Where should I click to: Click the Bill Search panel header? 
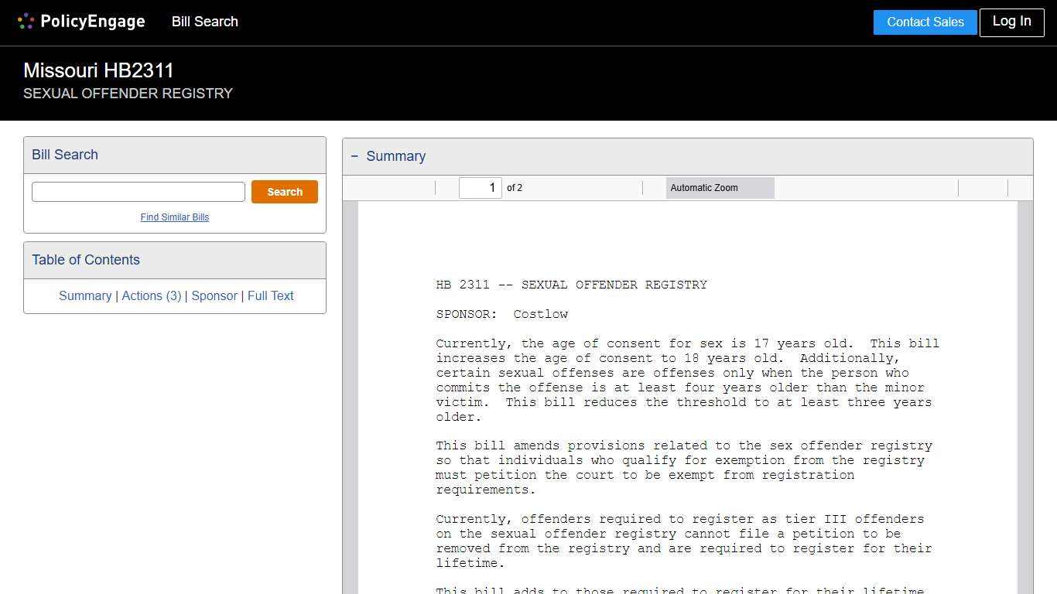click(64, 155)
